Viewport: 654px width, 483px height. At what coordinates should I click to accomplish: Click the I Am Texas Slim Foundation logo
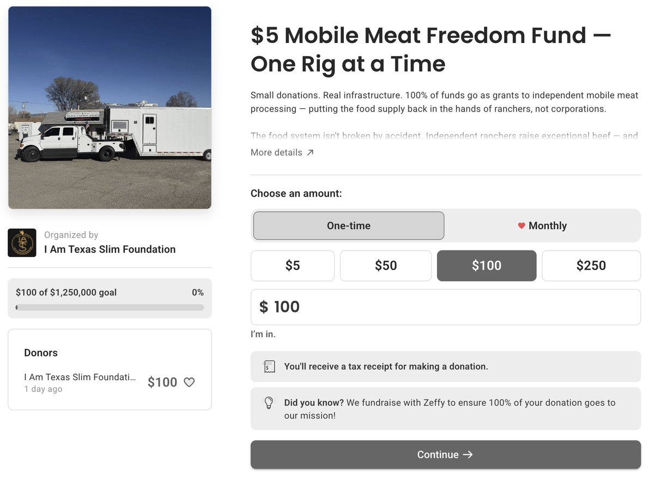pyautogui.click(x=22, y=243)
